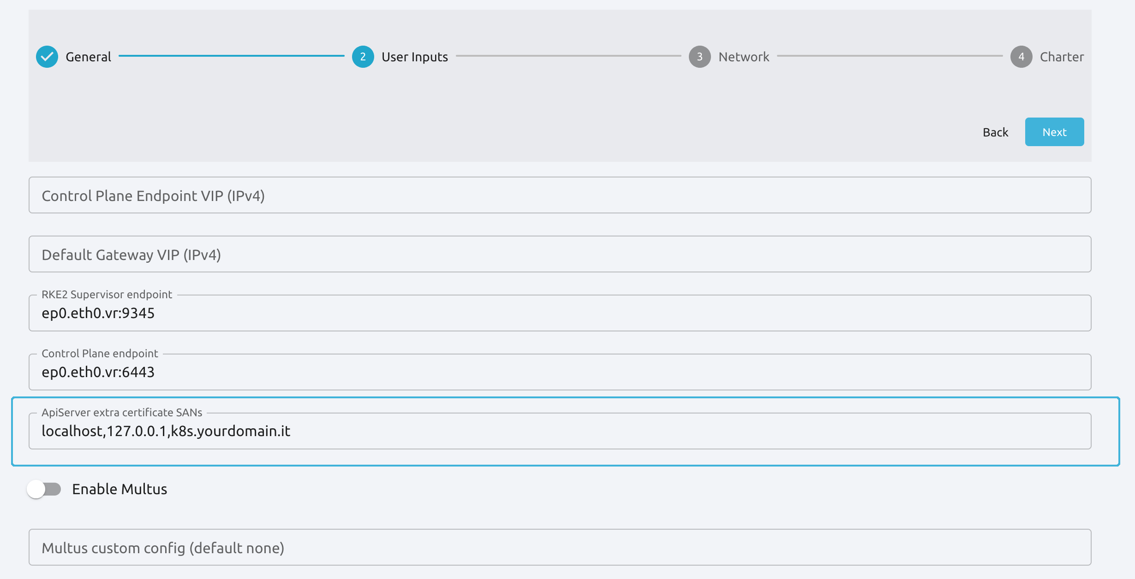The width and height of the screenshot is (1135, 579).
Task: Click the General step checkmark icon
Action: click(x=47, y=57)
